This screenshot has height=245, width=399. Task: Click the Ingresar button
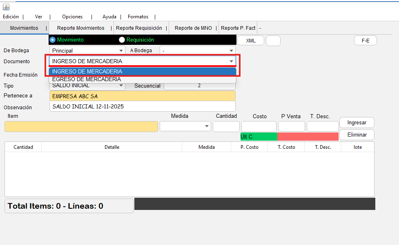pos(357,122)
